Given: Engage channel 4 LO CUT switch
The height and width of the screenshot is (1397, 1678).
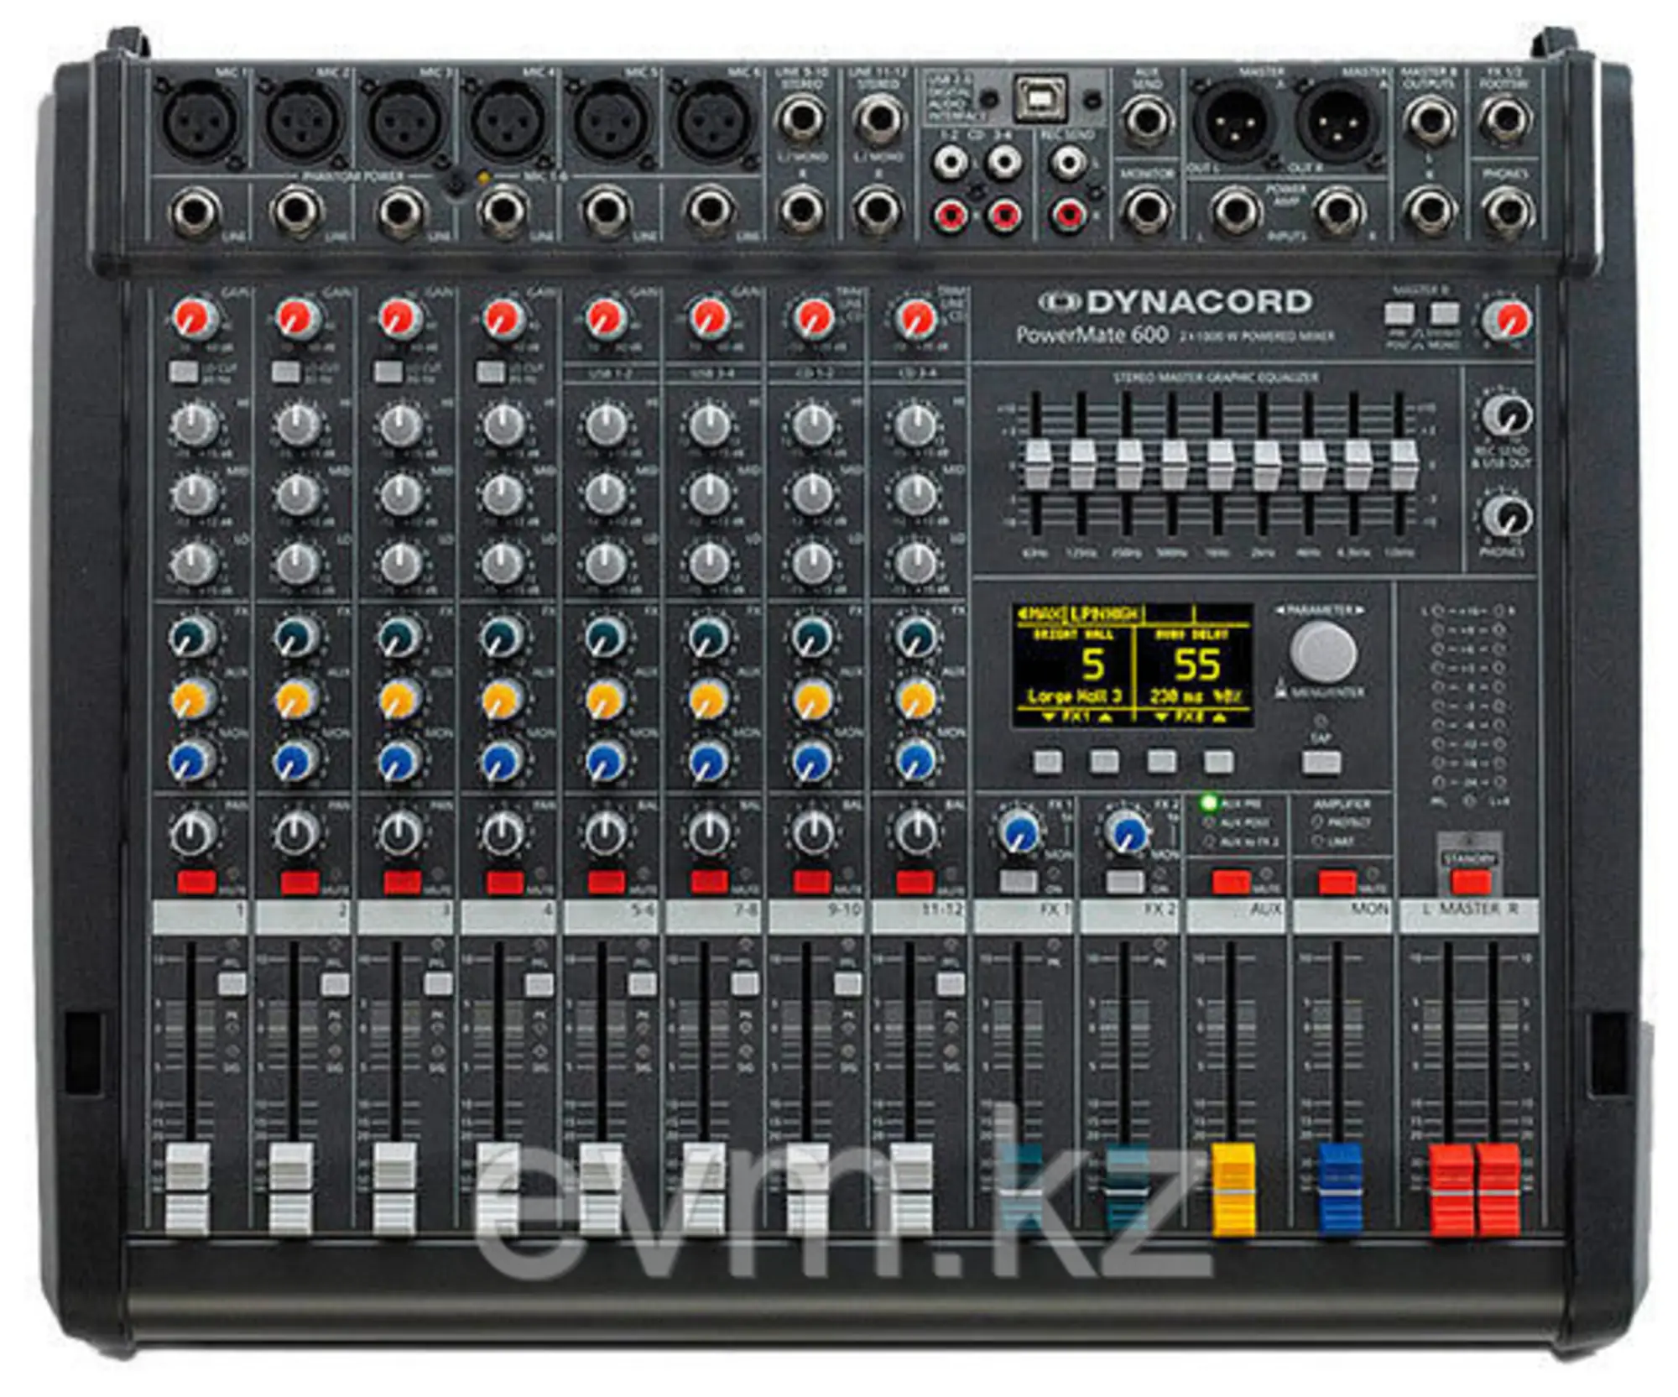Looking at the screenshot, I should [491, 372].
